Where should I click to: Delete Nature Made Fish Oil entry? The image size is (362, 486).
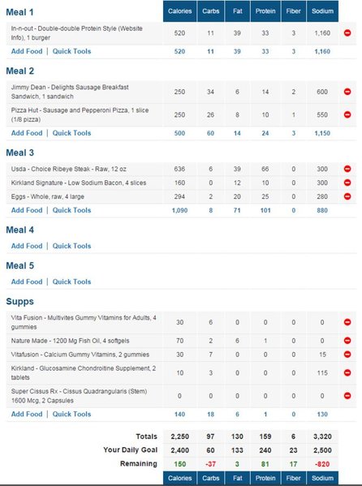point(347,340)
